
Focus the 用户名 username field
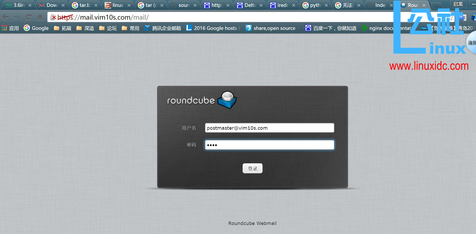tap(269, 128)
